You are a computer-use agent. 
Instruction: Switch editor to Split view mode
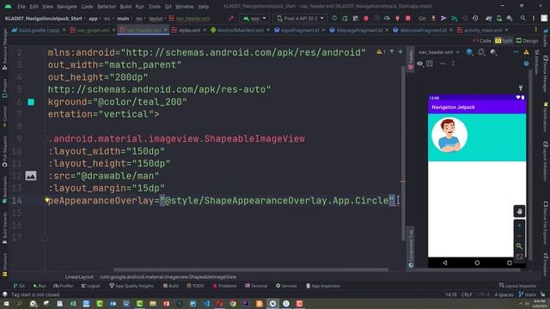(x=504, y=41)
